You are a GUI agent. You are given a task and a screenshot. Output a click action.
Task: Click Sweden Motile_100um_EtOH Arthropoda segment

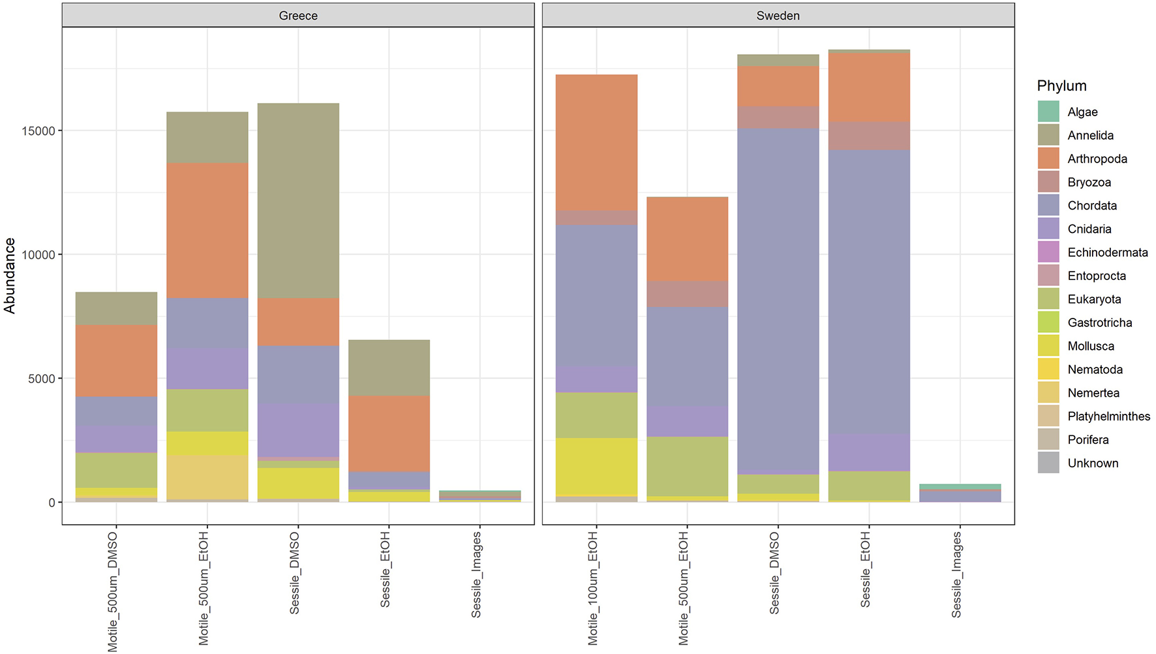596,142
